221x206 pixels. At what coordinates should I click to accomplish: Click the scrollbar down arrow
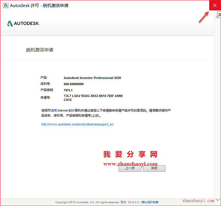(x=218, y=200)
